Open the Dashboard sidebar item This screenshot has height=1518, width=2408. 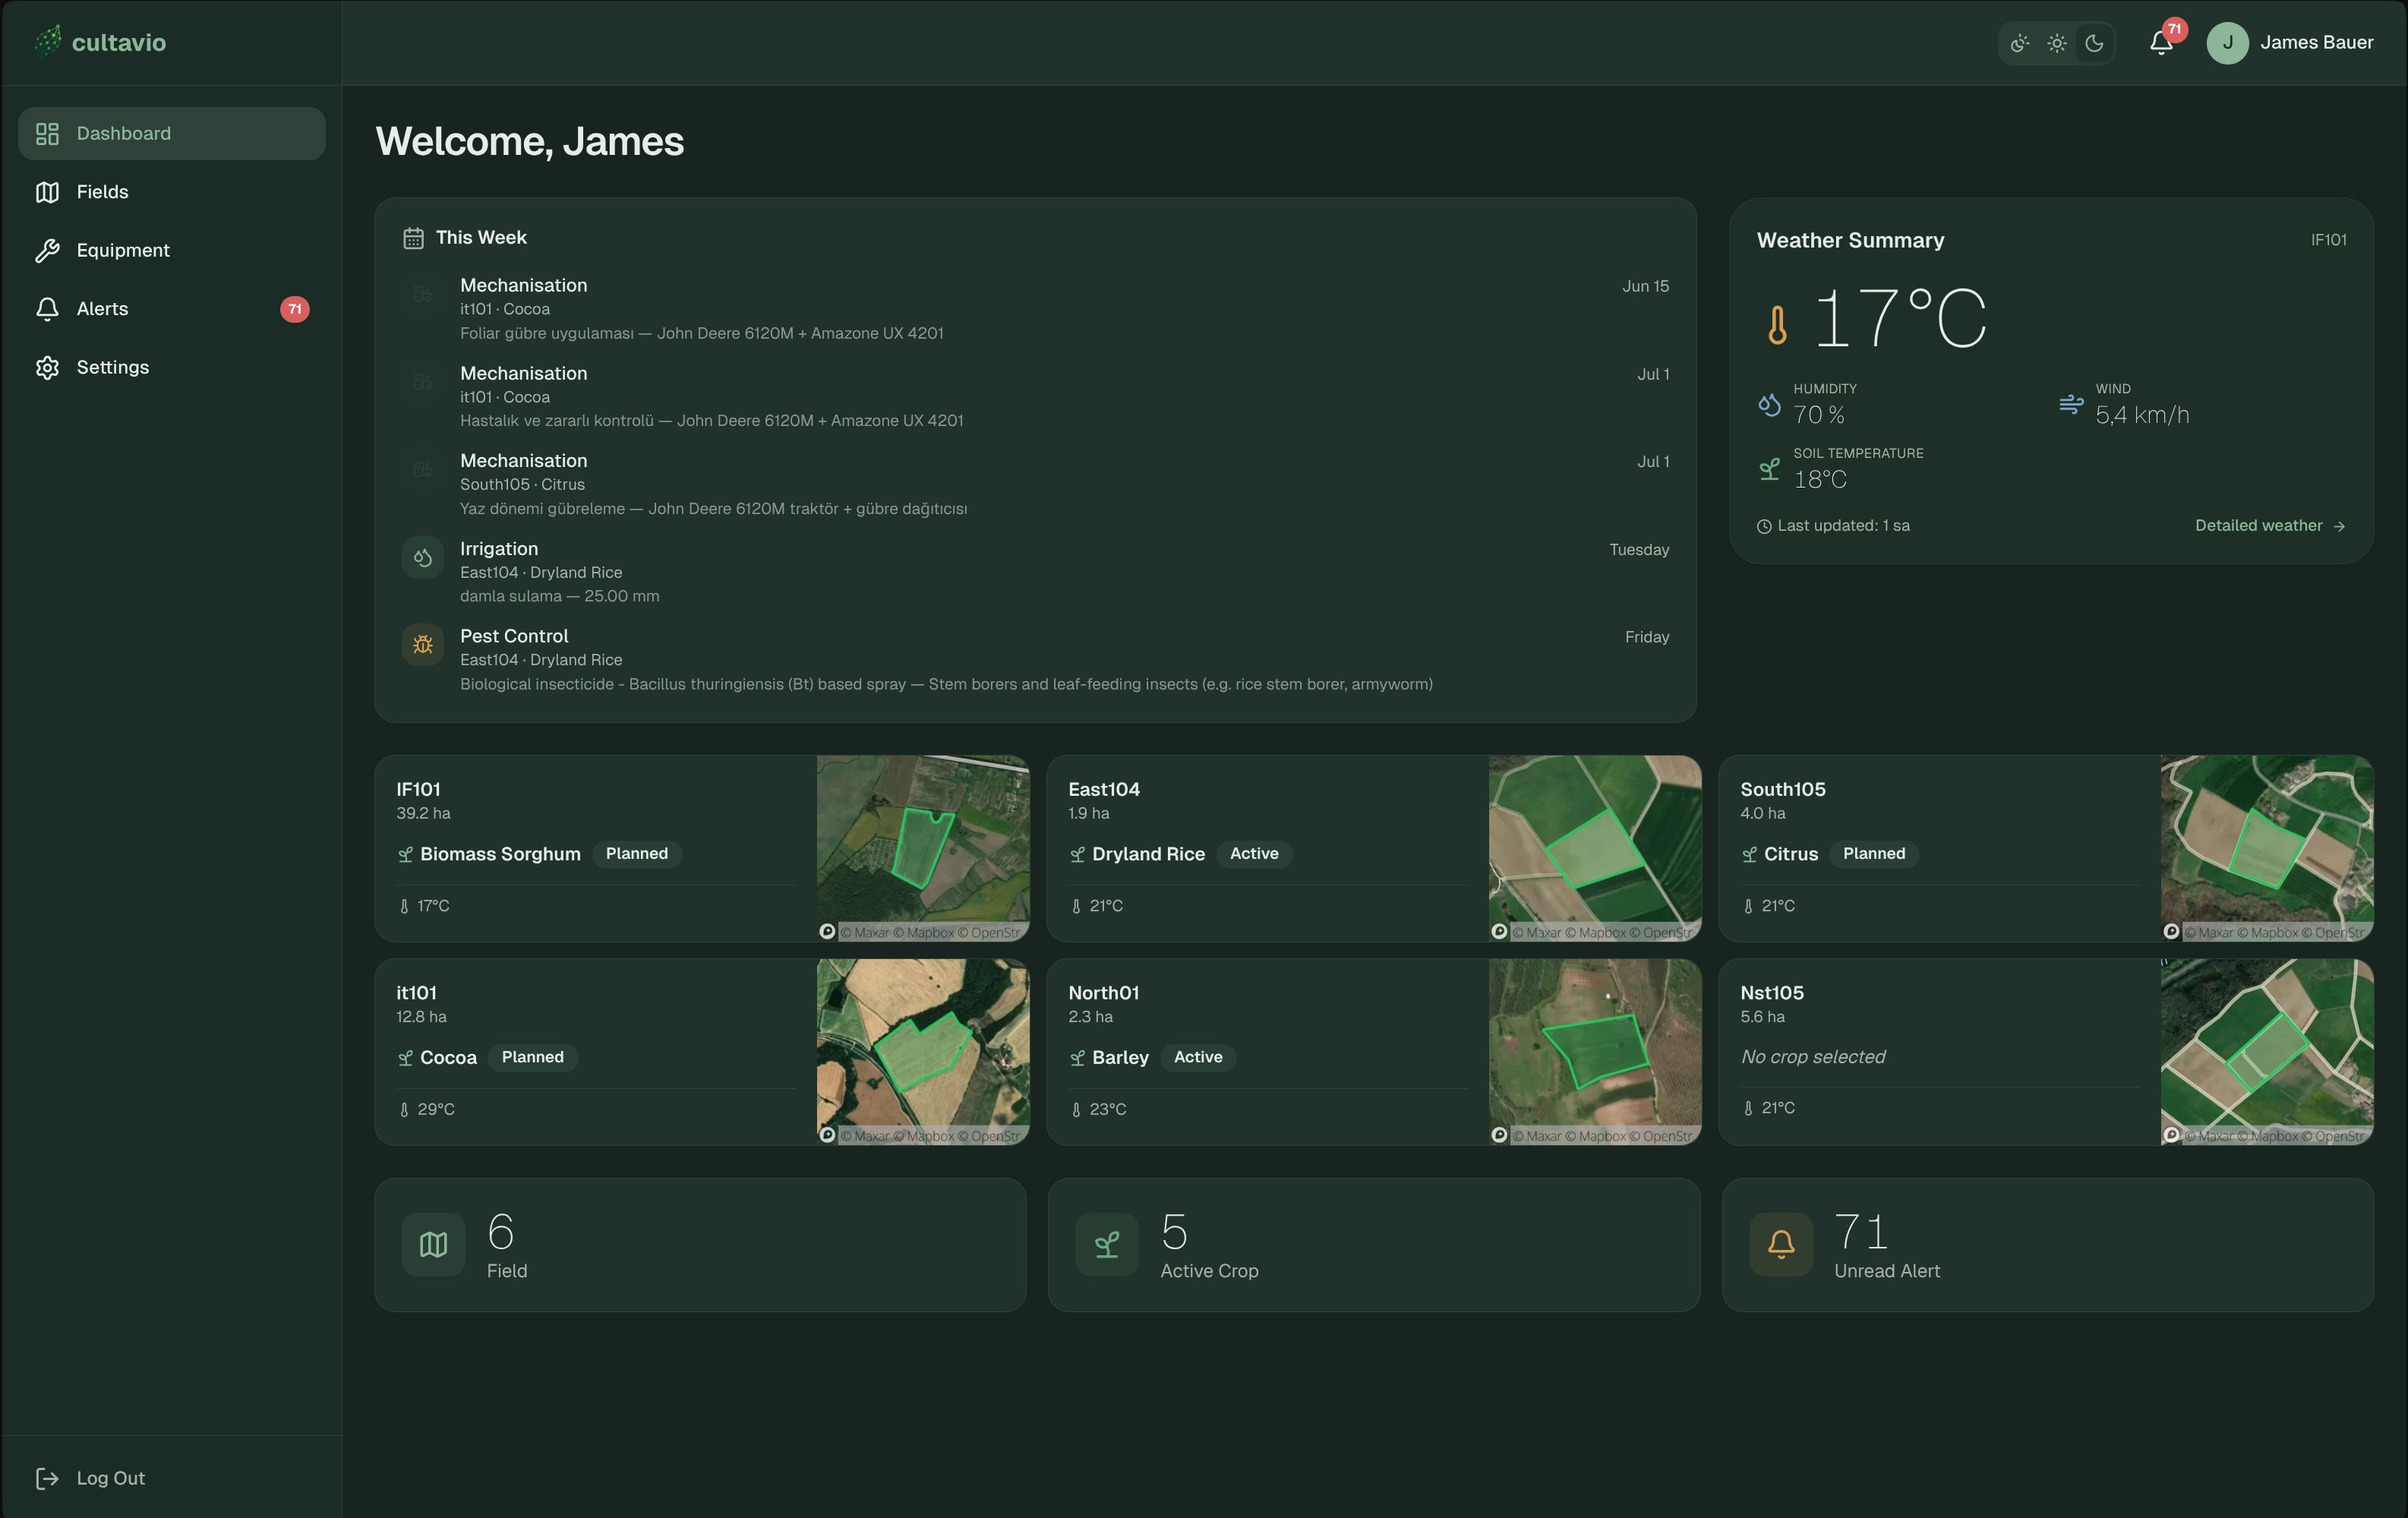coord(172,133)
